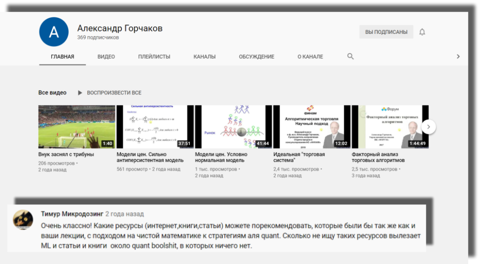
Task: Open the channel search magnifier icon
Action: (350, 56)
